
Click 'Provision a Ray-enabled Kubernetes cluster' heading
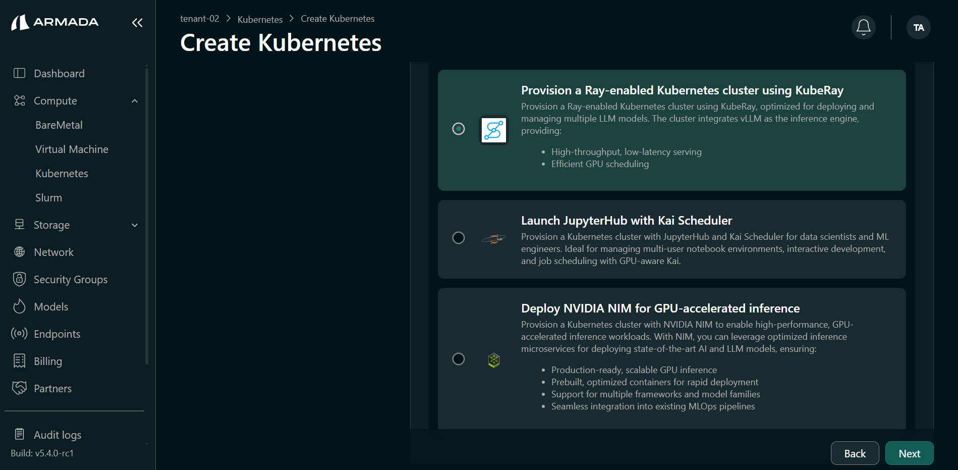(x=682, y=90)
